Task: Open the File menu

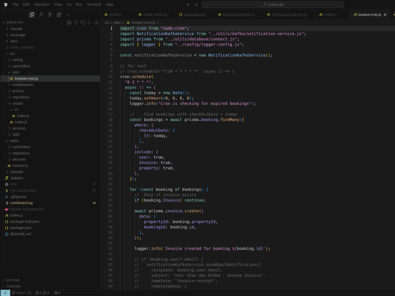Action: (16, 4)
